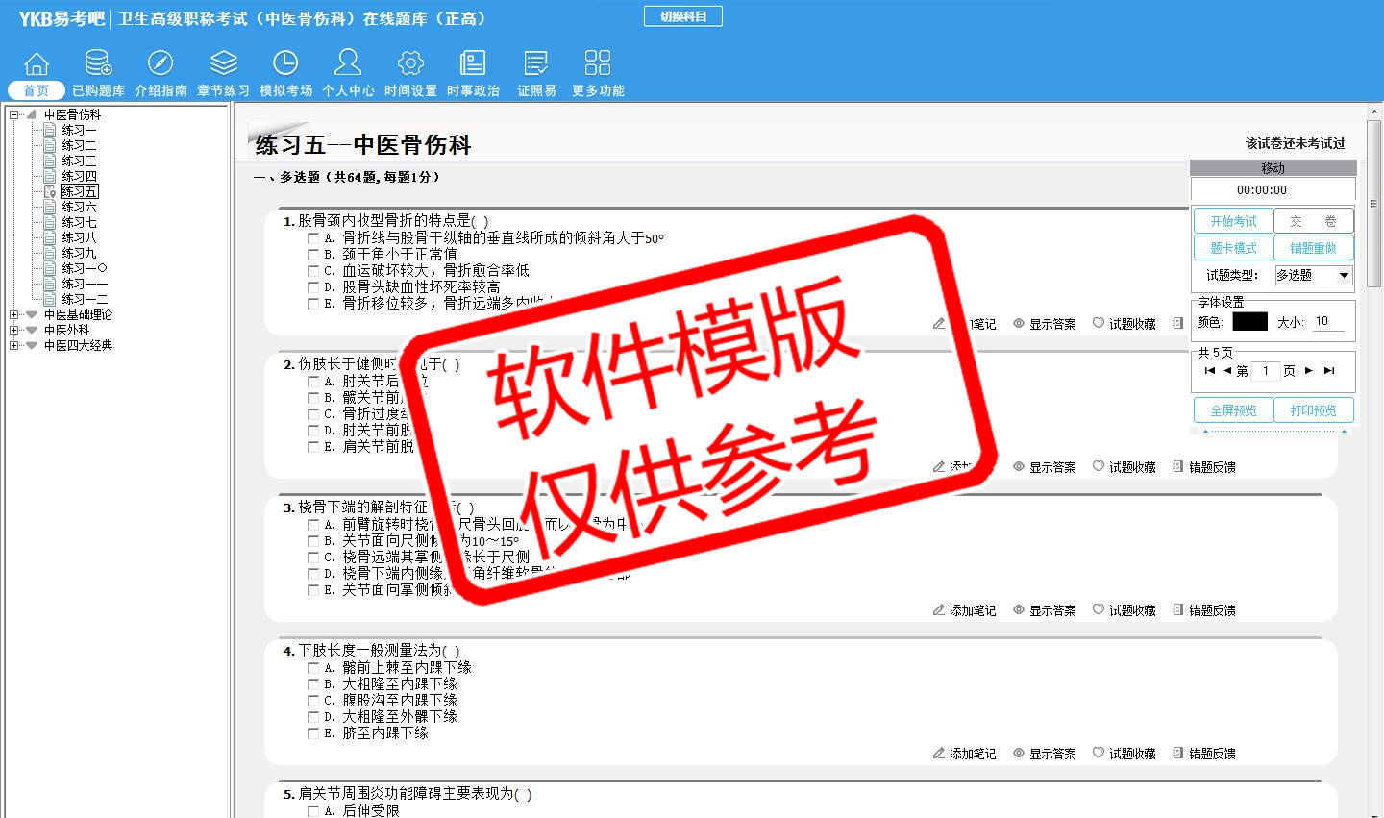Open 时事政治 news icon
Image resolution: width=1384 pixels, height=818 pixels.
click(473, 63)
